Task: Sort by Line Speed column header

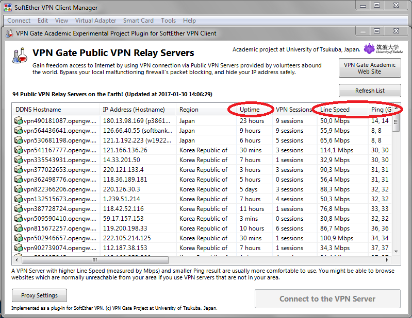Action: click(342, 110)
